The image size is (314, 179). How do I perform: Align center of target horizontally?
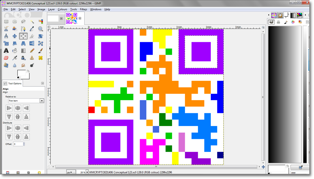(x=18, y=108)
